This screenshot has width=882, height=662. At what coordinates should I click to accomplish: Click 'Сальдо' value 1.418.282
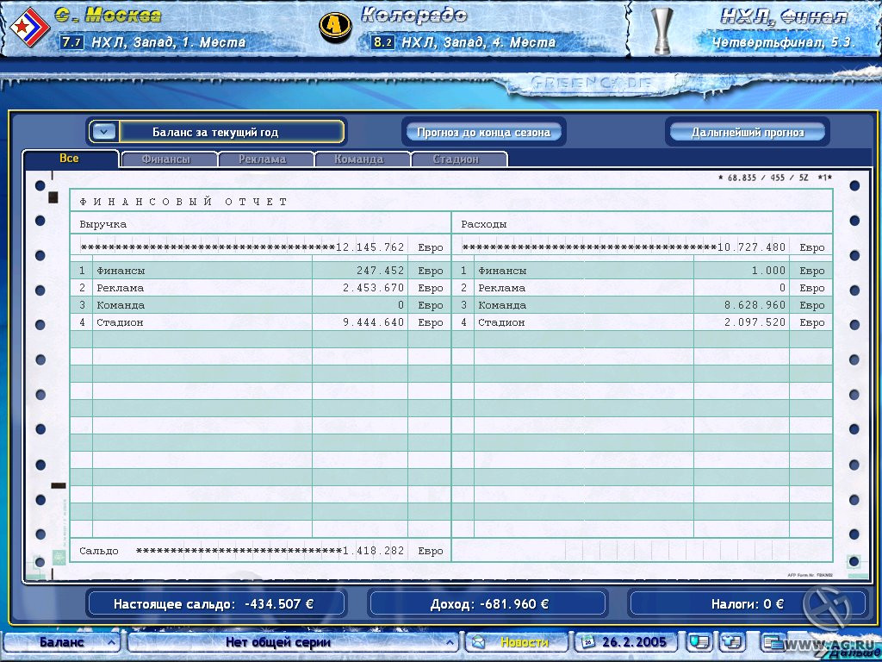[374, 551]
